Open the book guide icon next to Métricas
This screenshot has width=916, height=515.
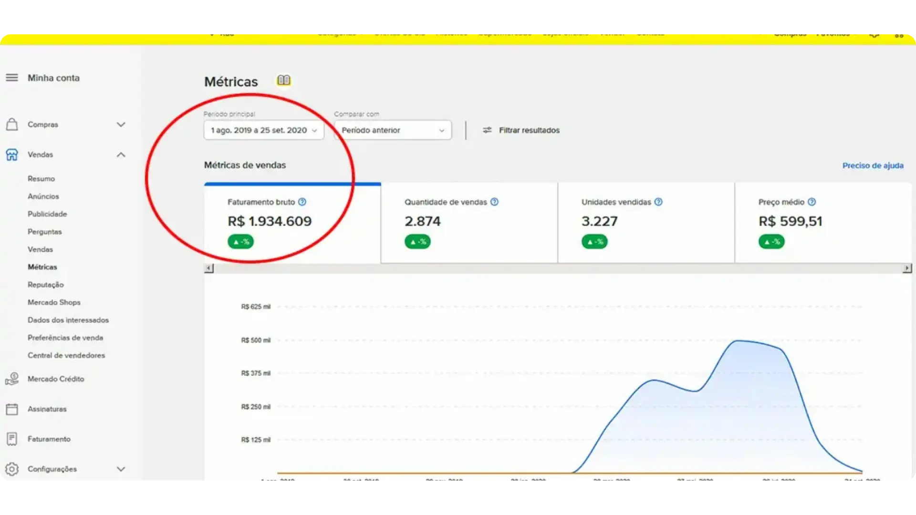click(x=283, y=80)
